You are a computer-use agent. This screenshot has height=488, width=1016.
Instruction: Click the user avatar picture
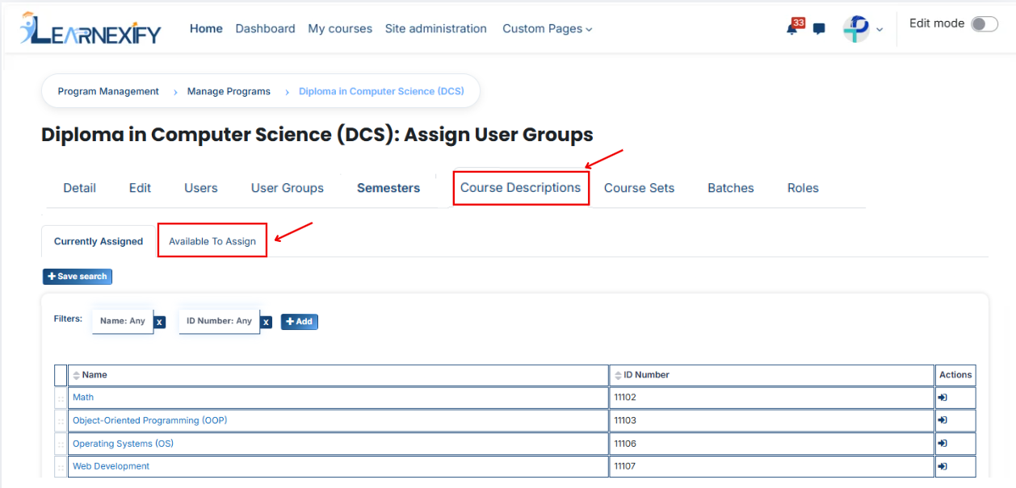point(856,29)
